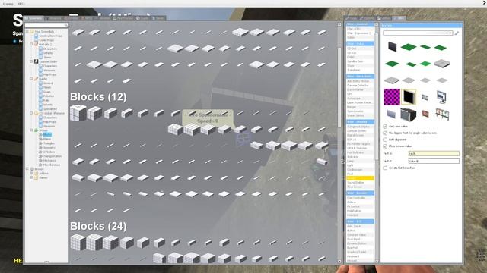Spawn the first large cube under Blocks (12)
Image resolution: width=487 pixels, height=273 pixels.
pos(78,113)
